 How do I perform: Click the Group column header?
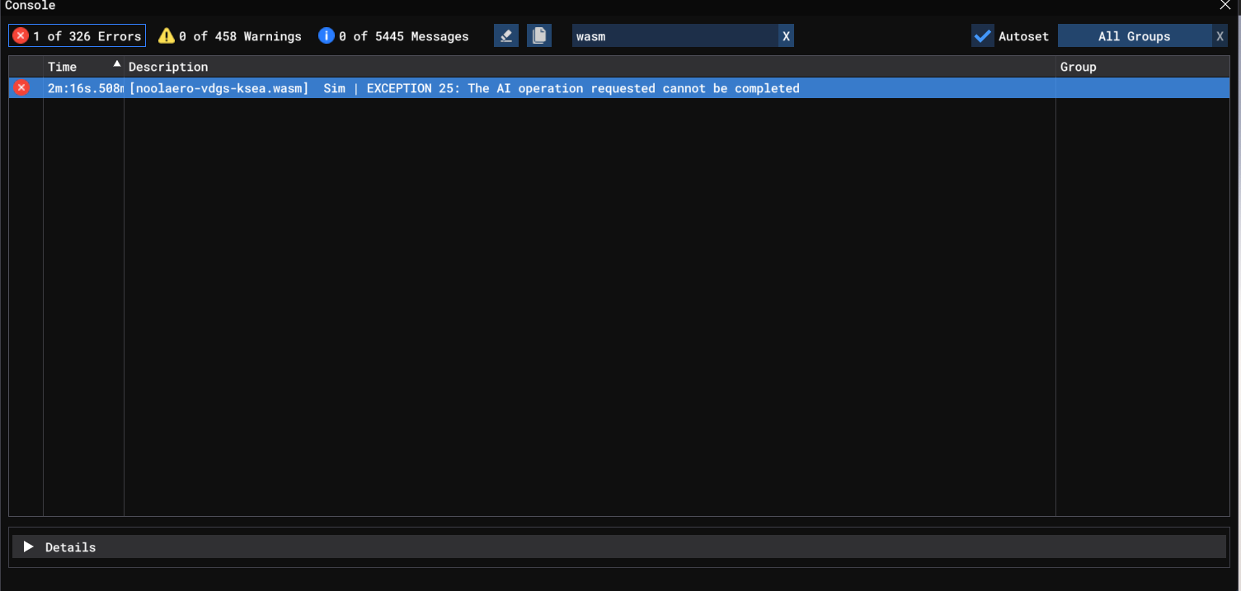click(x=1078, y=67)
